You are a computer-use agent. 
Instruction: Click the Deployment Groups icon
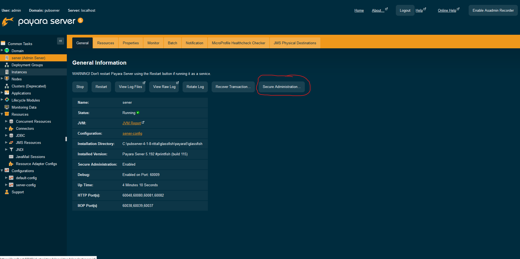click(7, 65)
